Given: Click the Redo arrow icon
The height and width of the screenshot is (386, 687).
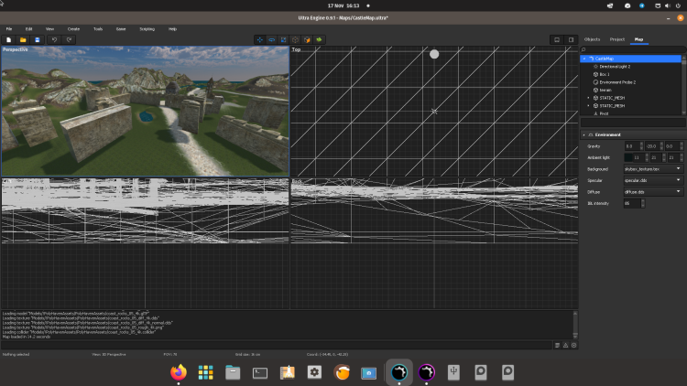Looking at the screenshot, I should (69, 40).
